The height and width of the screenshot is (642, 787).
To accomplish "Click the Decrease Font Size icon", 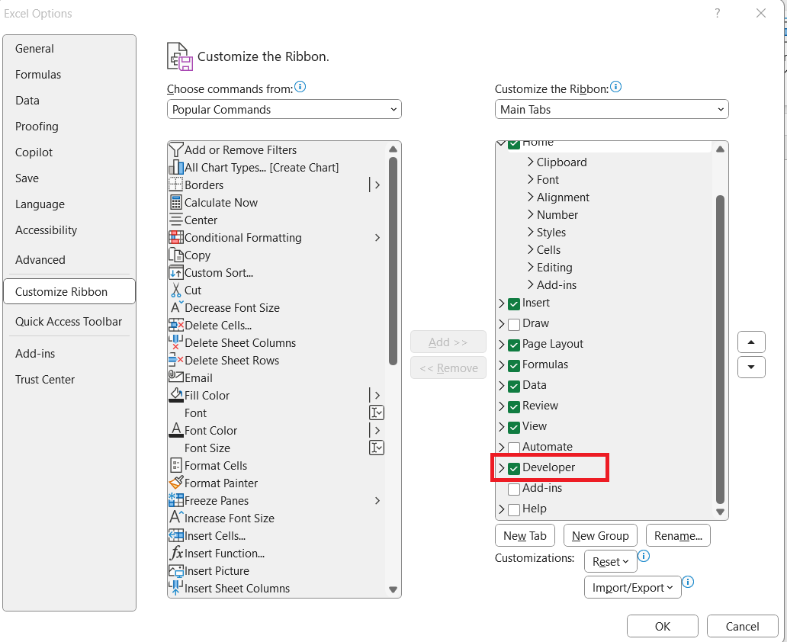I will pyautogui.click(x=176, y=307).
